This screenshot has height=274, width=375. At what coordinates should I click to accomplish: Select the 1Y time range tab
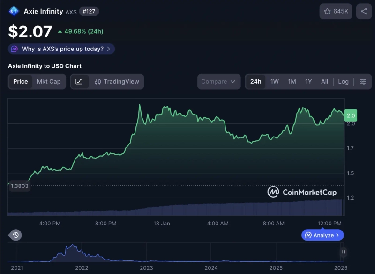pos(308,81)
